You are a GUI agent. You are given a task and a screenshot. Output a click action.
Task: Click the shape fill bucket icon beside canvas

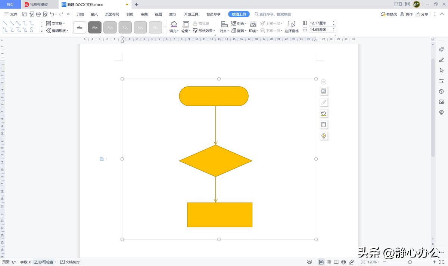[x=324, y=113]
